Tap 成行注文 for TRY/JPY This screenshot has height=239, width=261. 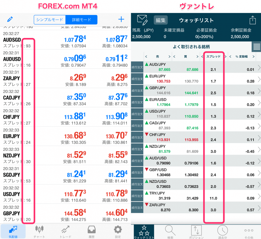(x=137, y=196)
